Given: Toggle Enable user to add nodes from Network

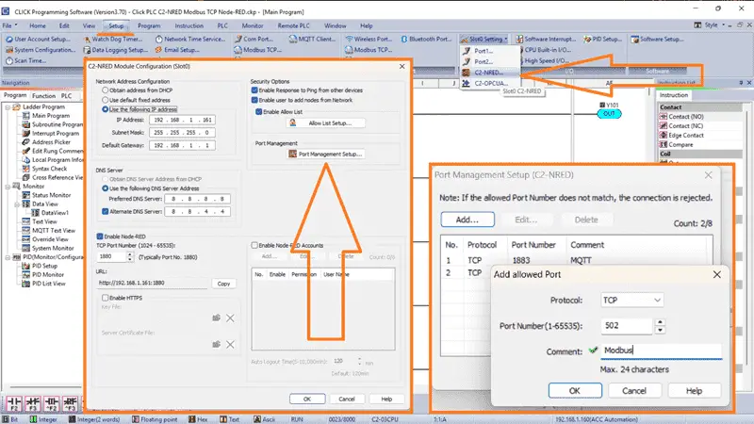Looking at the screenshot, I should pyautogui.click(x=254, y=100).
